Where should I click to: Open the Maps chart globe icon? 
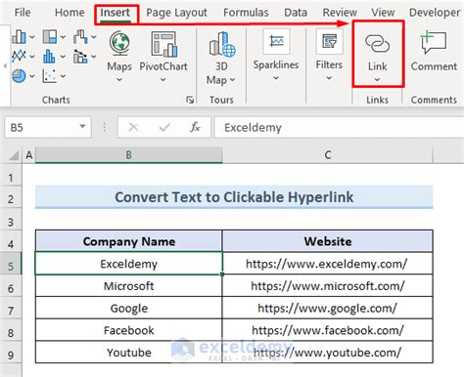tap(119, 43)
